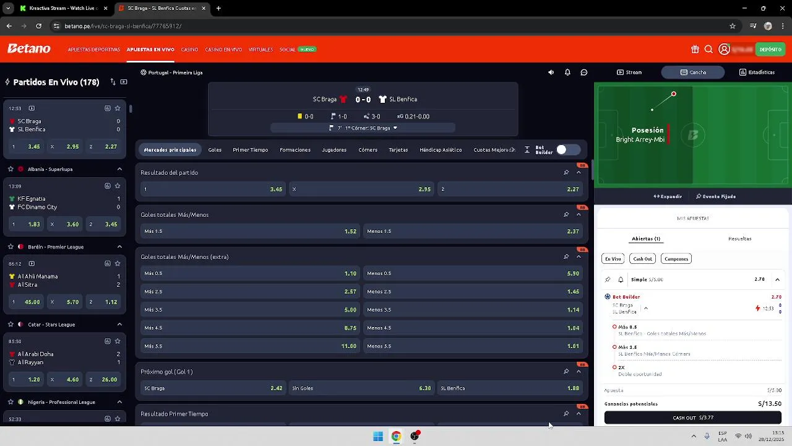Image resolution: width=792 pixels, height=446 pixels.
Task: Pin the Próximo gol market
Action: pos(566,372)
